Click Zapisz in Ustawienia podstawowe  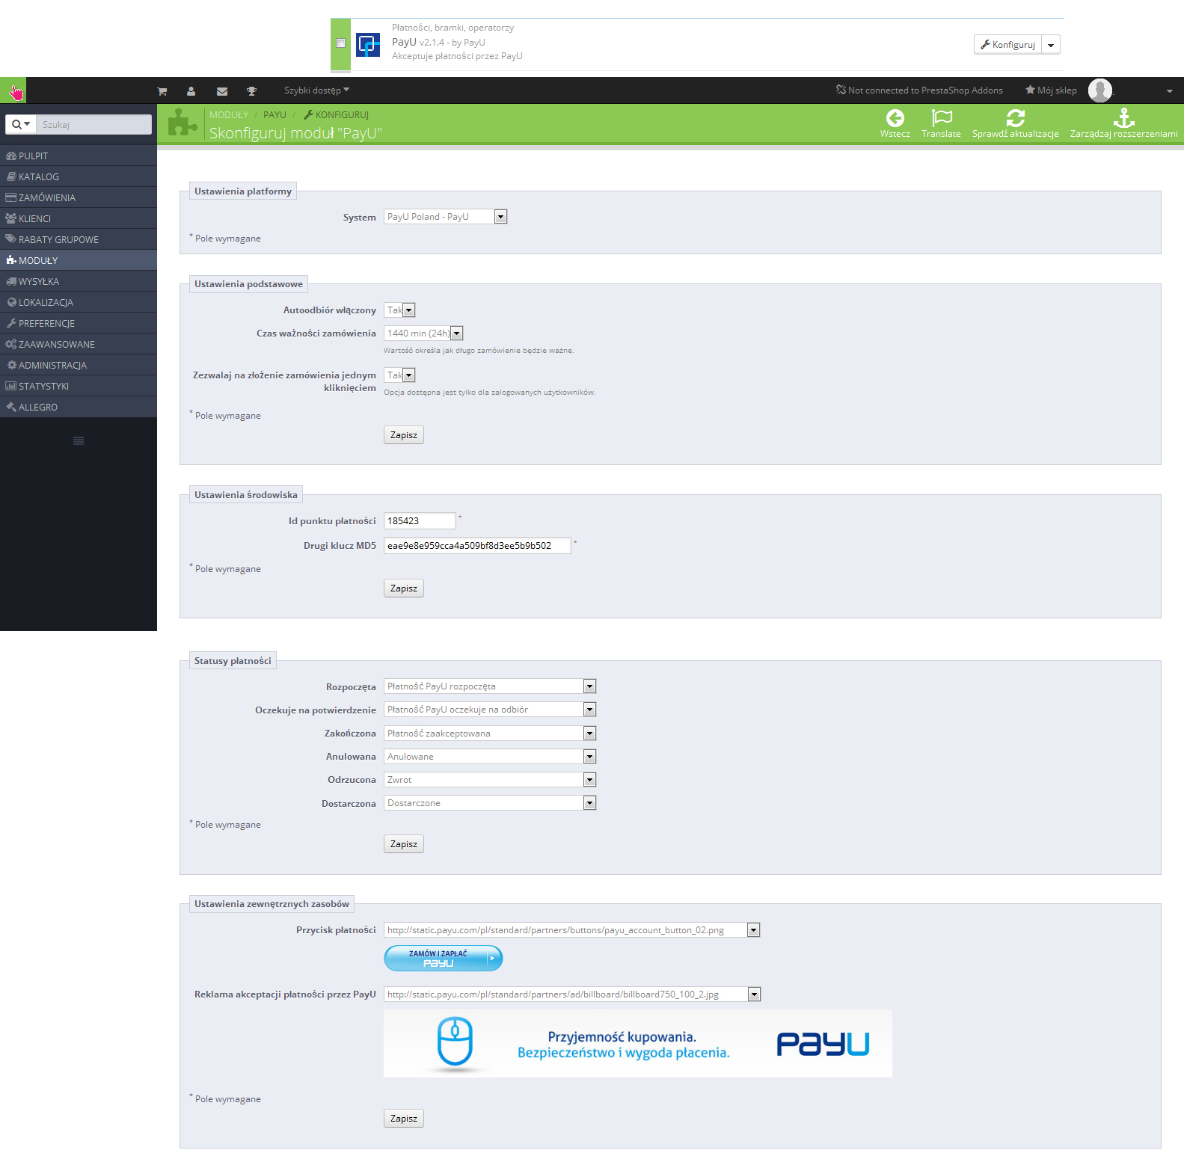(404, 435)
